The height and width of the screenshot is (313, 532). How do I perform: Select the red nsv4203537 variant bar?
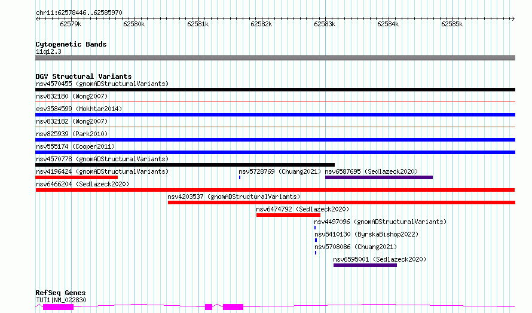click(x=342, y=202)
